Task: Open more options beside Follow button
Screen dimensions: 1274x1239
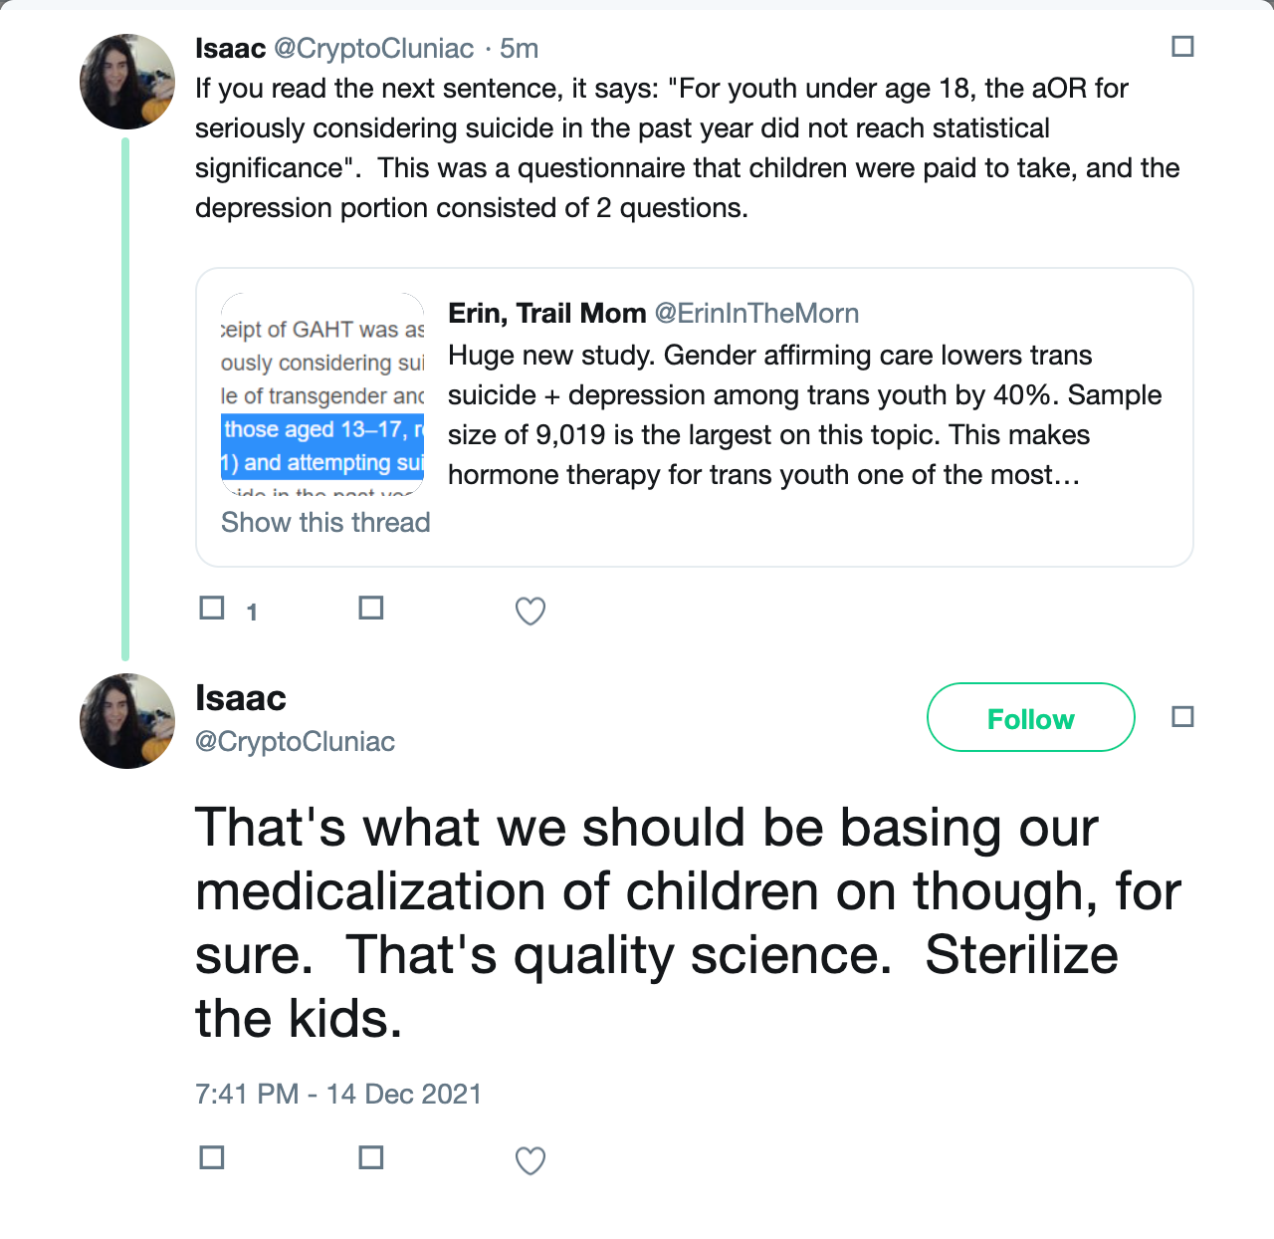Action: coord(1182,717)
